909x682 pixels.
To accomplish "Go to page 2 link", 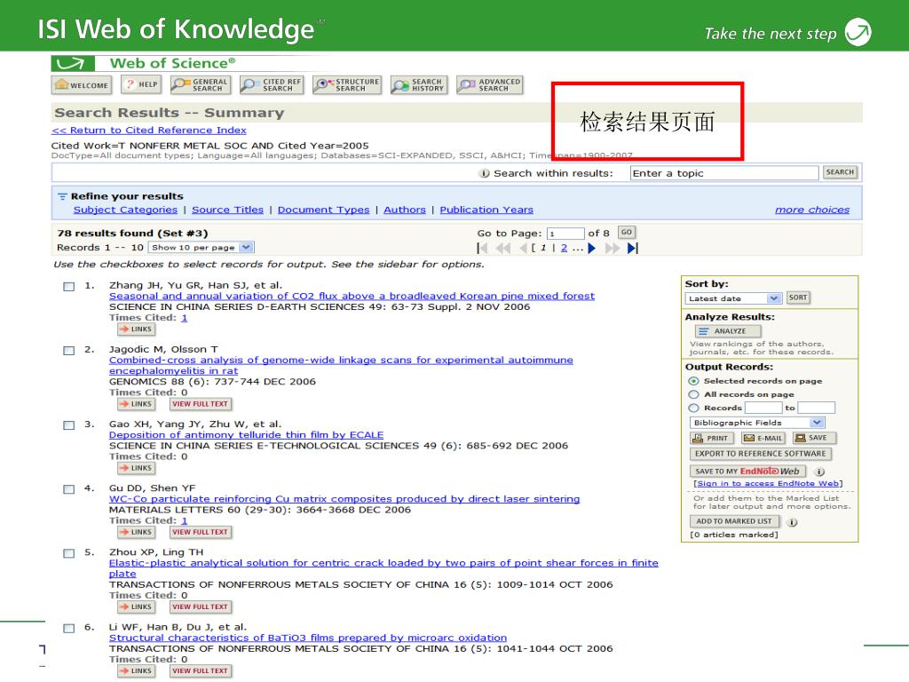I will point(564,249).
